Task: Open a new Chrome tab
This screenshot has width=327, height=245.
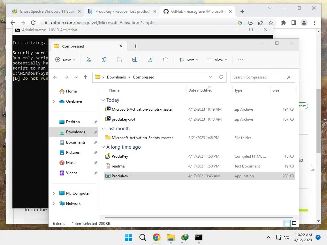Action: (242, 11)
